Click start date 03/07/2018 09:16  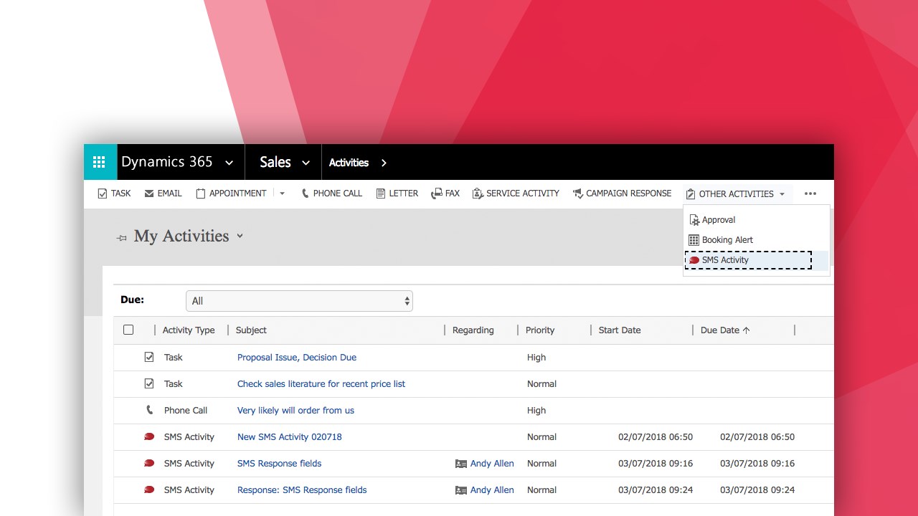click(x=656, y=463)
